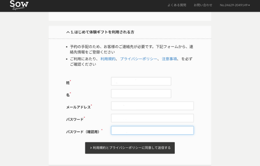
Task: Focus the 名 input field
Action: (141, 94)
